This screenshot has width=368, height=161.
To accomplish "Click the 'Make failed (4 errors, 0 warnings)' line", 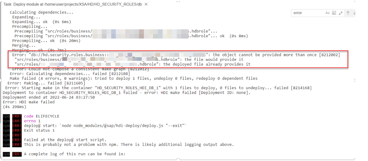I will tap(133, 78).
